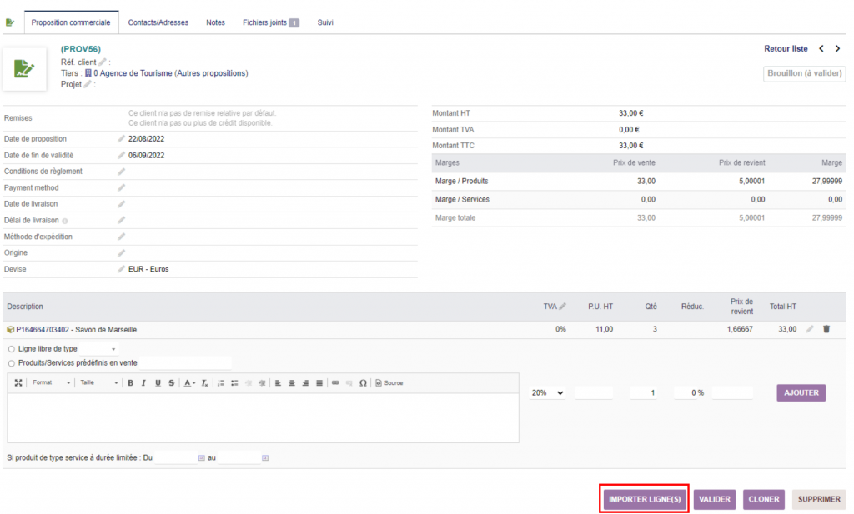Viewport: 854px width, 514px height.
Task: Open the special character picker (Ω)
Action: [x=363, y=382]
